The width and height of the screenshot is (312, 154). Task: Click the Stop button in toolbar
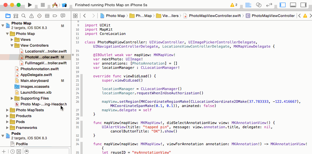[42, 5]
